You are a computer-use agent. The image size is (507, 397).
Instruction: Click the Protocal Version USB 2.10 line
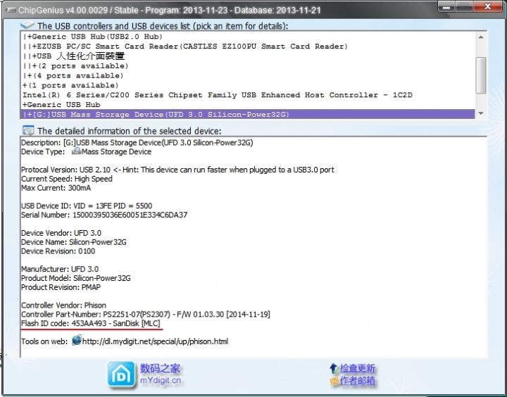(x=177, y=170)
